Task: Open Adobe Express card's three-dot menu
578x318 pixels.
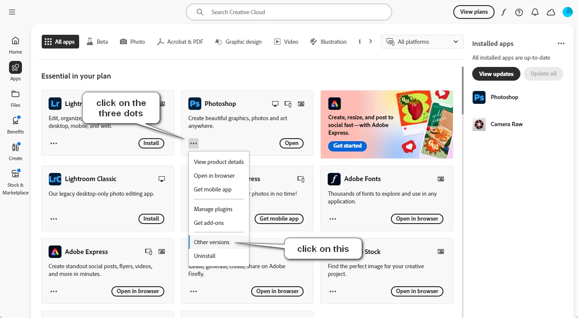Action: pos(54,291)
